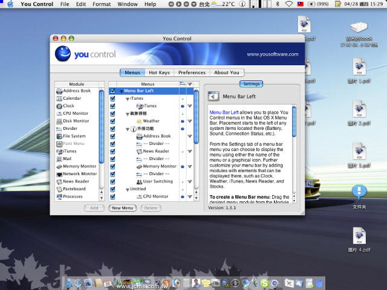Switch to the Hot Keys tab

click(x=159, y=72)
